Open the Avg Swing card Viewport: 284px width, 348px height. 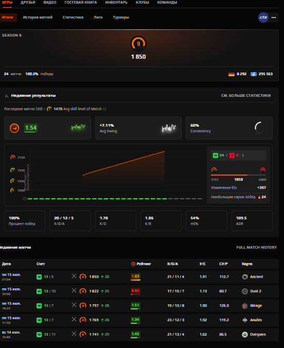pyautogui.click(x=138, y=128)
